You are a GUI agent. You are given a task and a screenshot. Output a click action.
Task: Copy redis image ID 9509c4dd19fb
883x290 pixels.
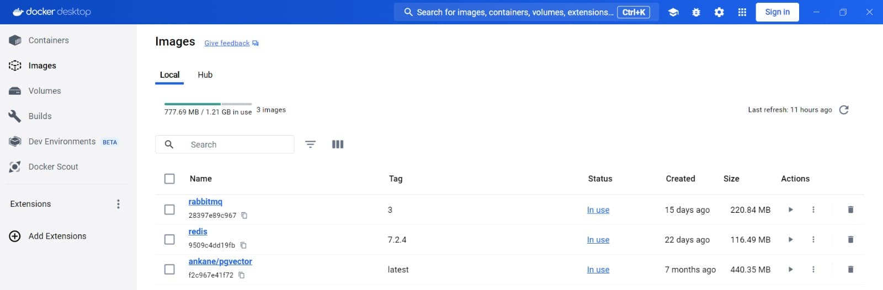coord(243,245)
